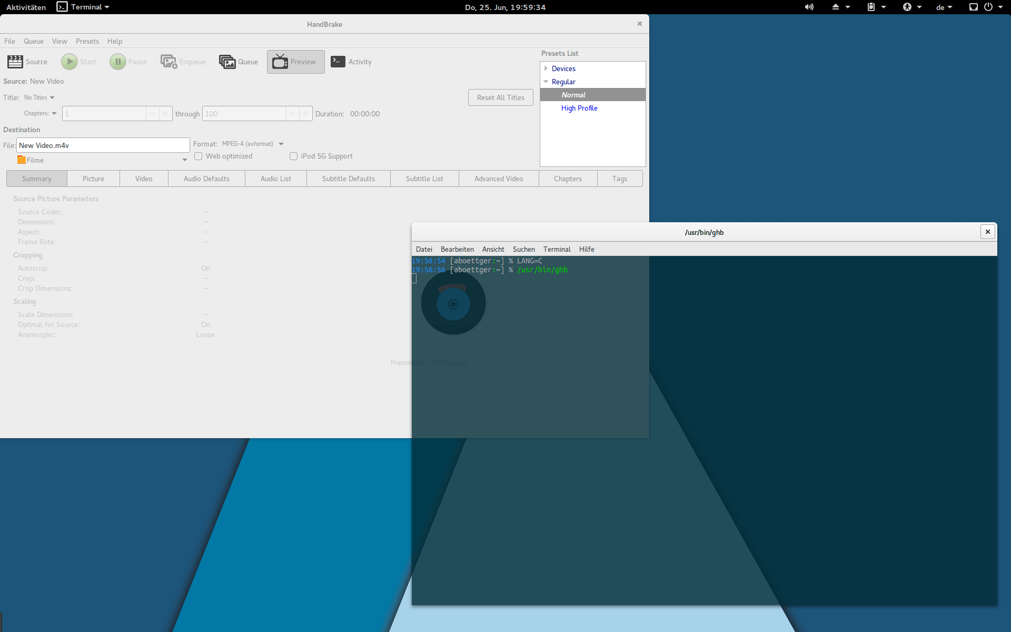This screenshot has width=1011, height=632.
Task: Select the Normal preset
Action: [x=593, y=95]
